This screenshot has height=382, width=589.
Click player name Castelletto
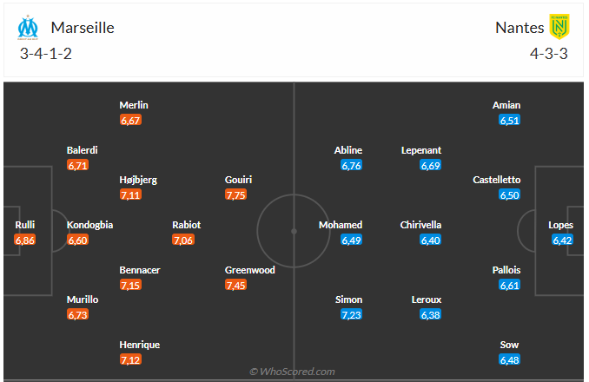(497, 180)
